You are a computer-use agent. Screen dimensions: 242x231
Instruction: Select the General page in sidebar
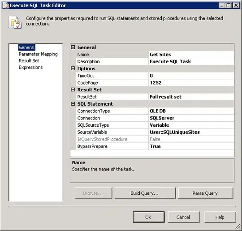coord(26,47)
